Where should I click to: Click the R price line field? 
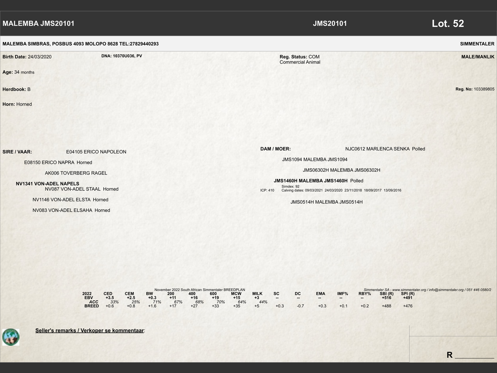pos(470,355)
